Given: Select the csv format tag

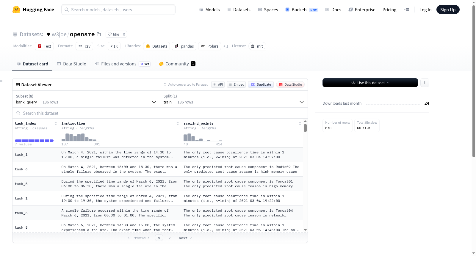Looking at the screenshot, I should [84, 46].
